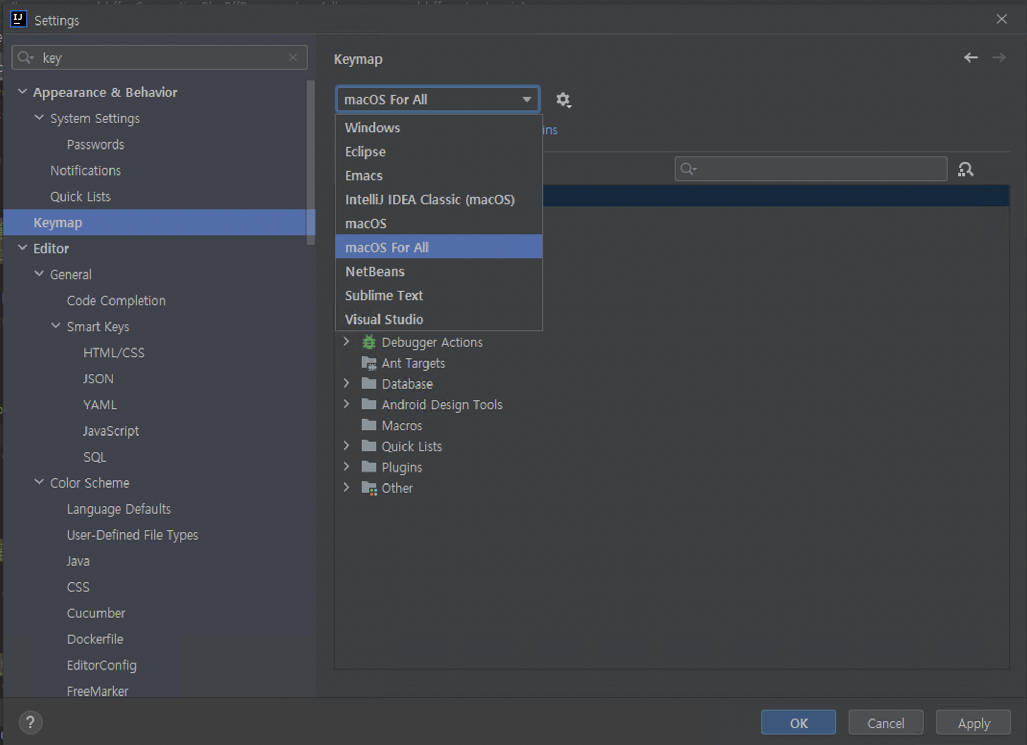The image size is (1027, 745).
Task: Go back using the left arrow icon
Action: (970, 57)
